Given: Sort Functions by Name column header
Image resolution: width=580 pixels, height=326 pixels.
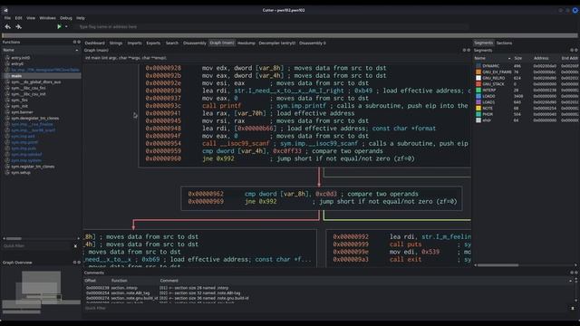Looking at the screenshot, I should point(41,50).
